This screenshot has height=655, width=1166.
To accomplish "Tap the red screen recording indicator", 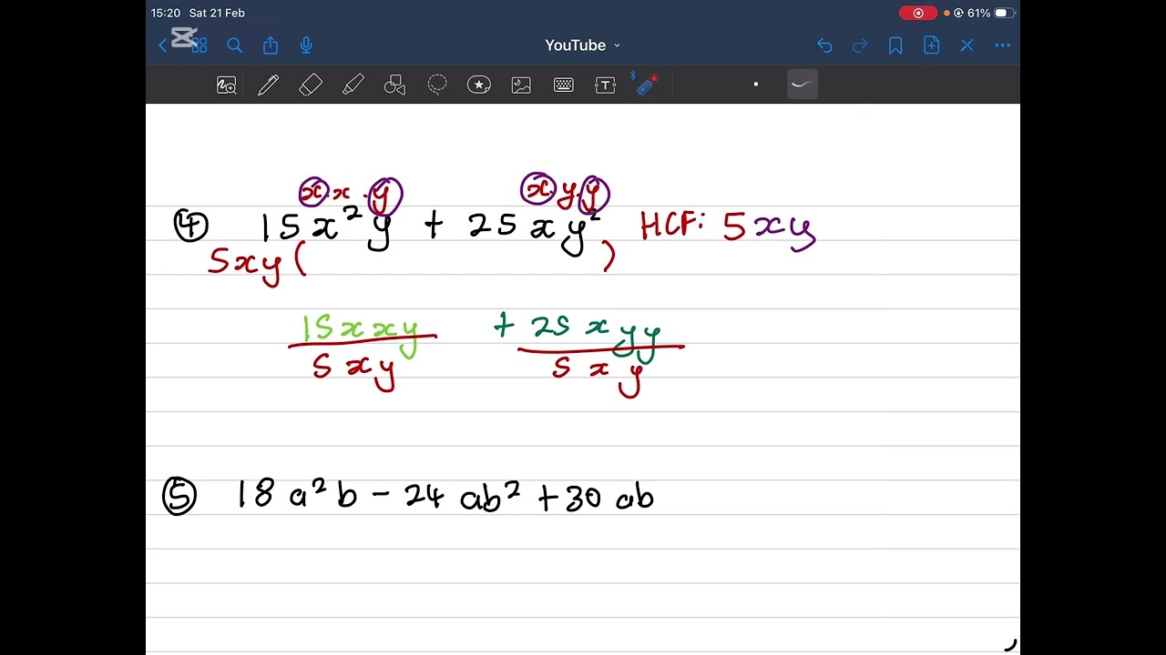I will (x=918, y=13).
